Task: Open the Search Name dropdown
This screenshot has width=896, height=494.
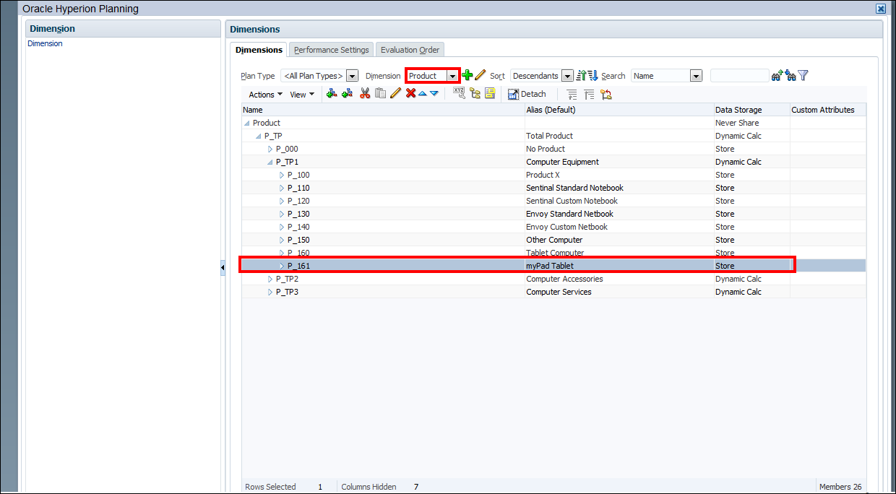Action: (697, 76)
